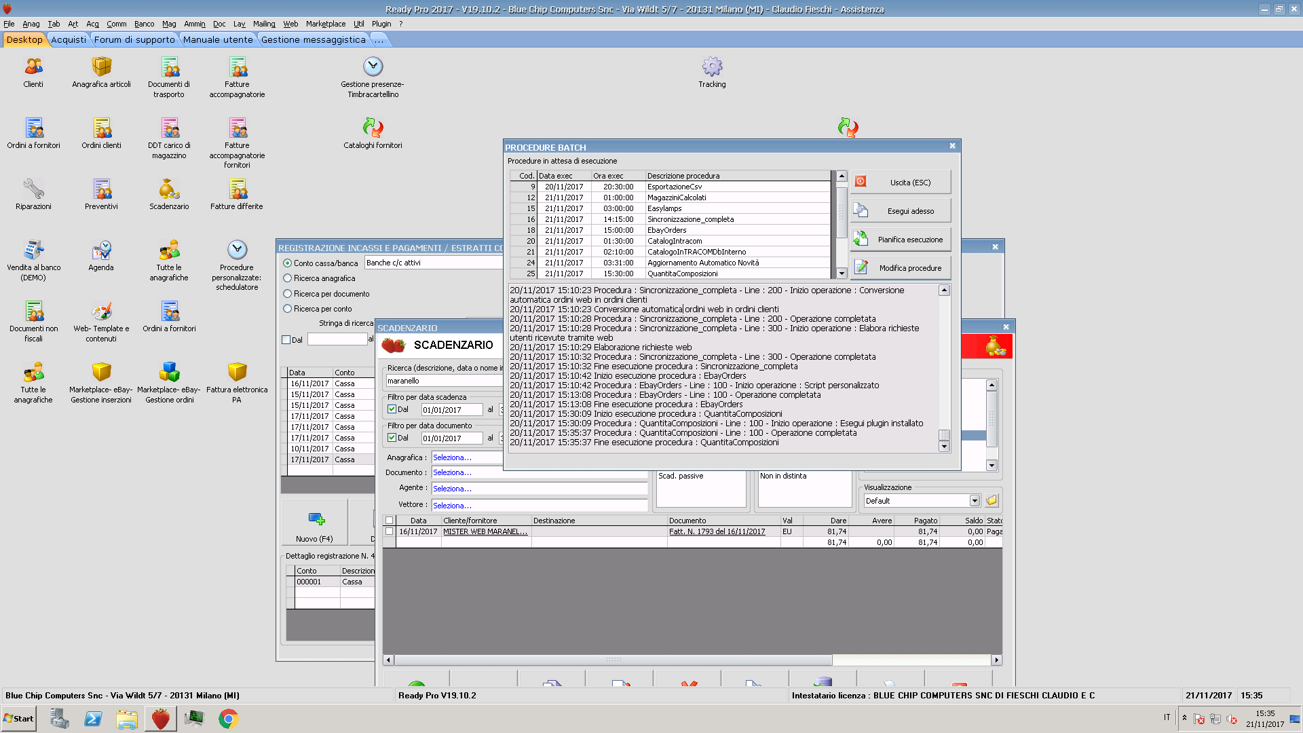Open Ordini clienti icon
This screenshot has width=1303, height=733.
pyautogui.click(x=101, y=128)
